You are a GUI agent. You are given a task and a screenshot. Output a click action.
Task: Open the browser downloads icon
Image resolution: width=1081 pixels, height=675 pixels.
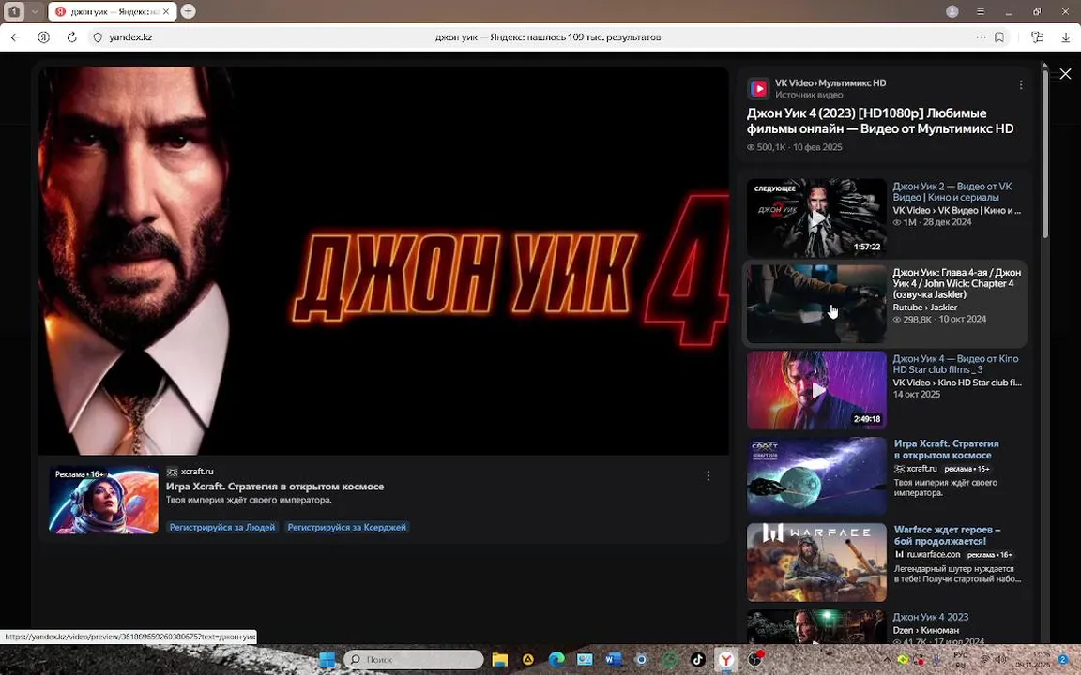click(1066, 37)
